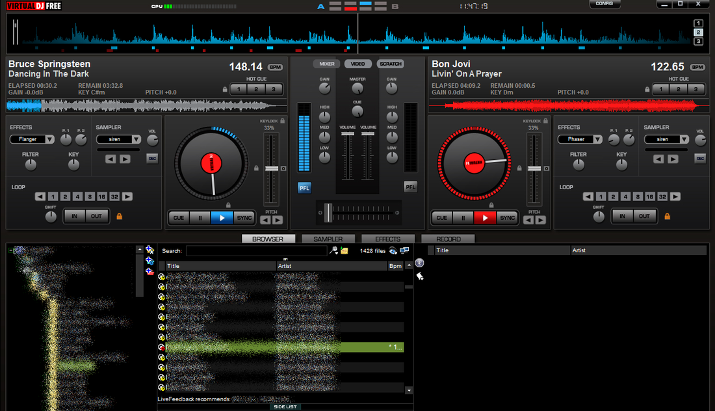715x411 pixels.
Task: Select waveform zoom level 1
Action: 698,23
